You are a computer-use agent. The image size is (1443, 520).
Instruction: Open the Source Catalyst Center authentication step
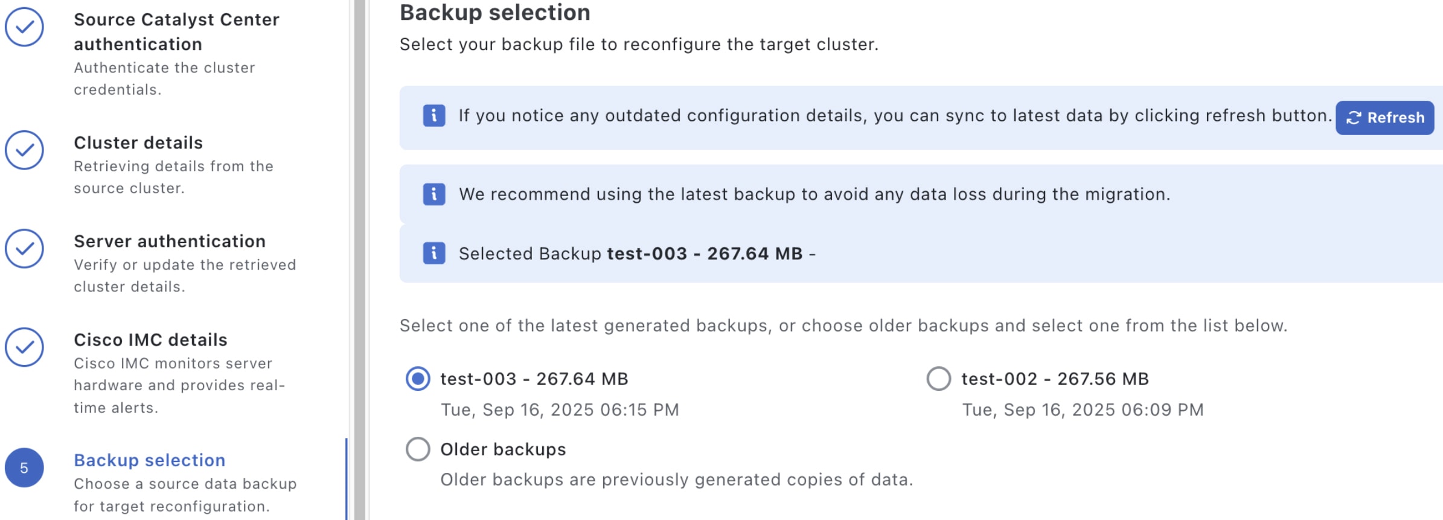click(x=176, y=31)
